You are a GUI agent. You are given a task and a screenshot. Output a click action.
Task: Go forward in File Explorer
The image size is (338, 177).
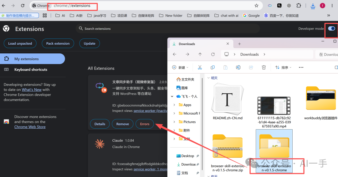[x=187, y=54]
